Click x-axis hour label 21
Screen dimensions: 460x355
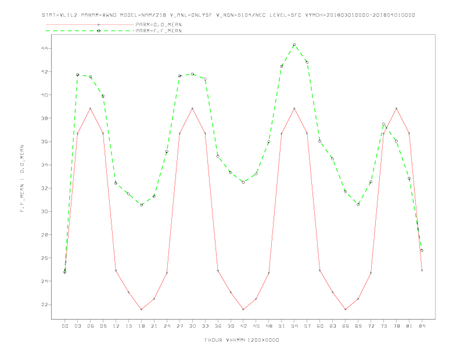point(154,326)
